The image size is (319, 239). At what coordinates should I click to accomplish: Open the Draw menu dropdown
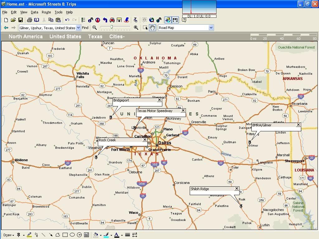point(9,235)
